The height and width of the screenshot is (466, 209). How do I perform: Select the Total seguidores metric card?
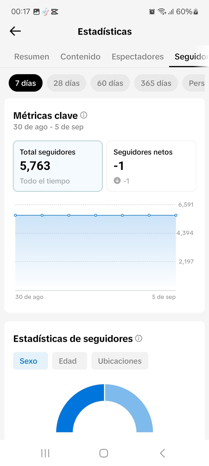pyautogui.click(x=58, y=166)
